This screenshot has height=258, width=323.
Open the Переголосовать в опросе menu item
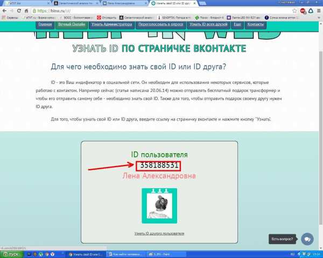[160, 24]
